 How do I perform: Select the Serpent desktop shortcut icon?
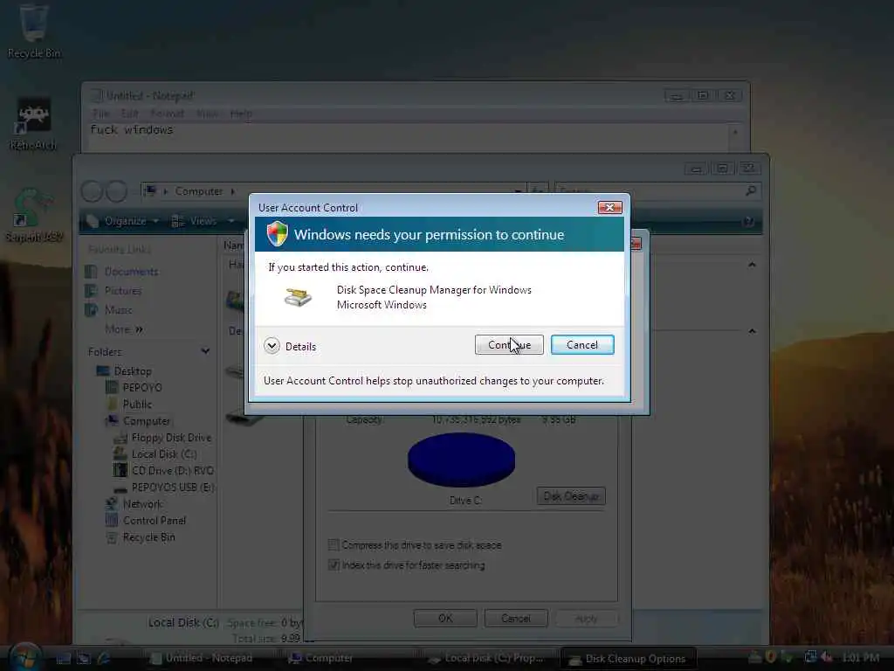(34, 215)
